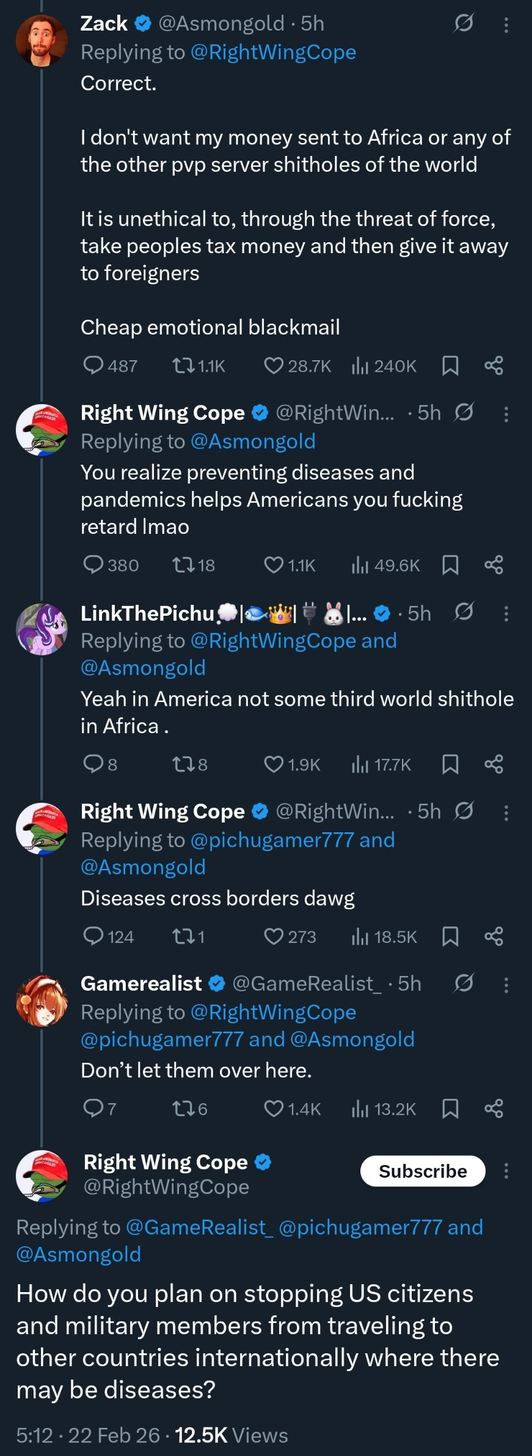Open reply thread on Gamerealist's tweet
Viewport: 532px width, 1456px height.
click(93, 1108)
